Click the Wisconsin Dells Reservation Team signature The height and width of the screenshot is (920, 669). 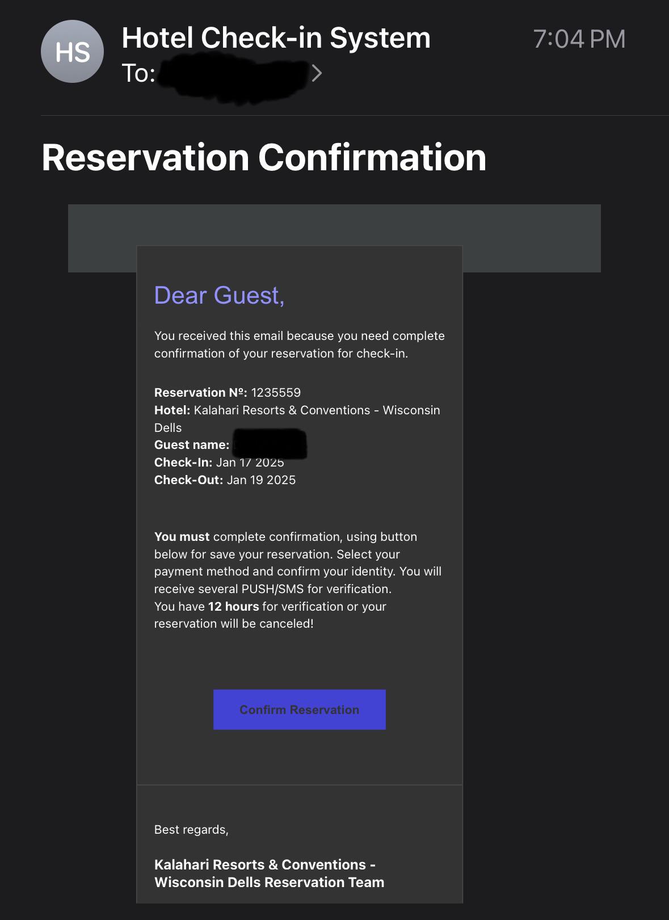[x=269, y=882]
